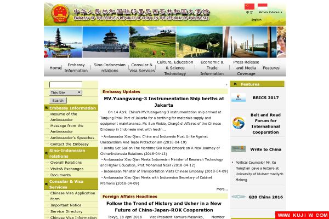This screenshot has width=329, height=219.
Task: Click the Chinese national emblem logo
Action: (60, 14)
